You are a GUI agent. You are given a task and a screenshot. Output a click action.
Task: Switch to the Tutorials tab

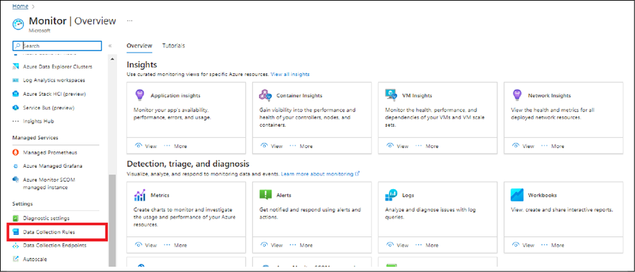click(x=174, y=46)
